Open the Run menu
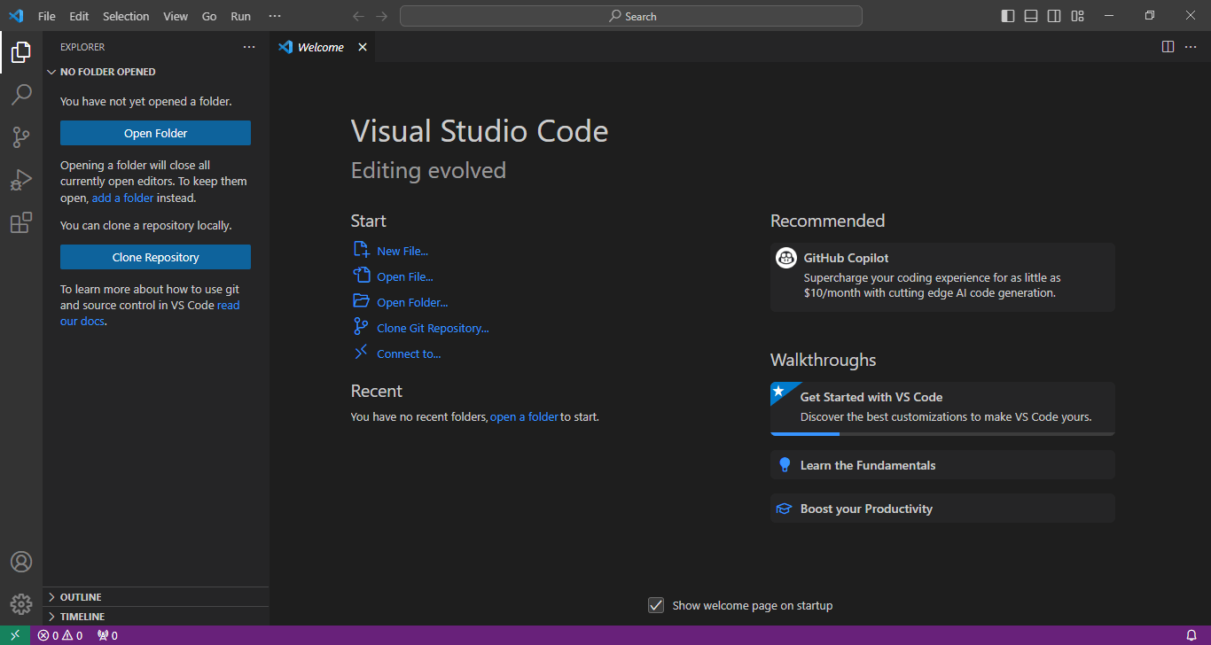The width and height of the screenshot is (1211, 645). [x=240, y=16]
